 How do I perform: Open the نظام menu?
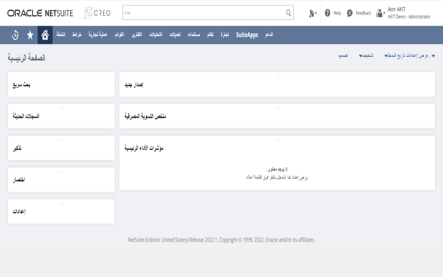pos(210,35)
